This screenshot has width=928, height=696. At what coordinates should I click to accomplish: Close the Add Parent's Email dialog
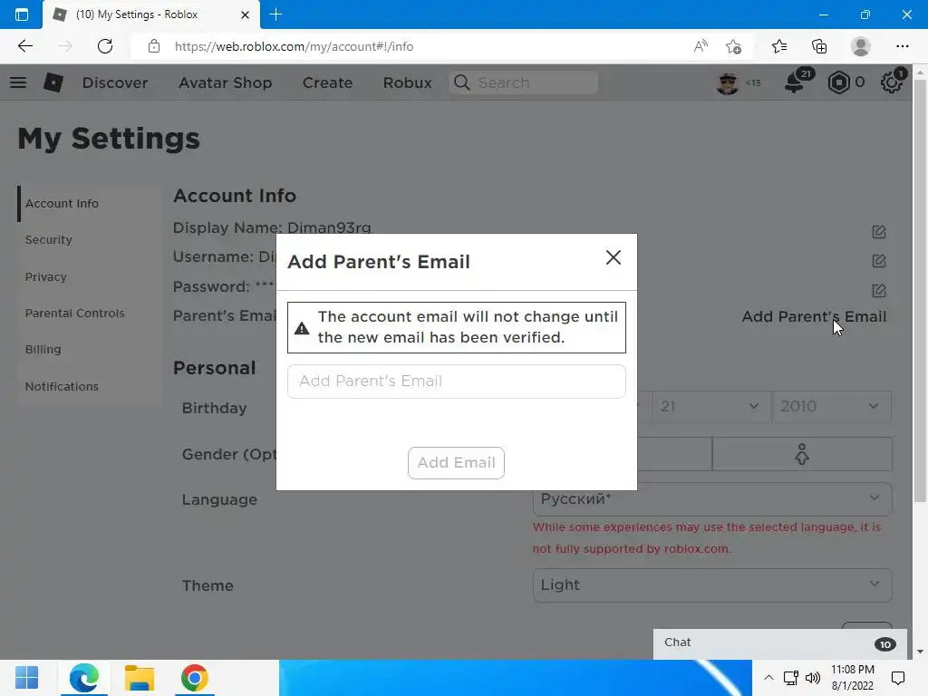pos(614,257)
